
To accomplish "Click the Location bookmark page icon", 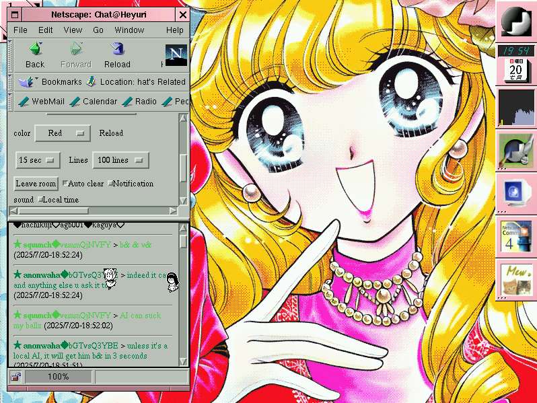I will 91,81.
